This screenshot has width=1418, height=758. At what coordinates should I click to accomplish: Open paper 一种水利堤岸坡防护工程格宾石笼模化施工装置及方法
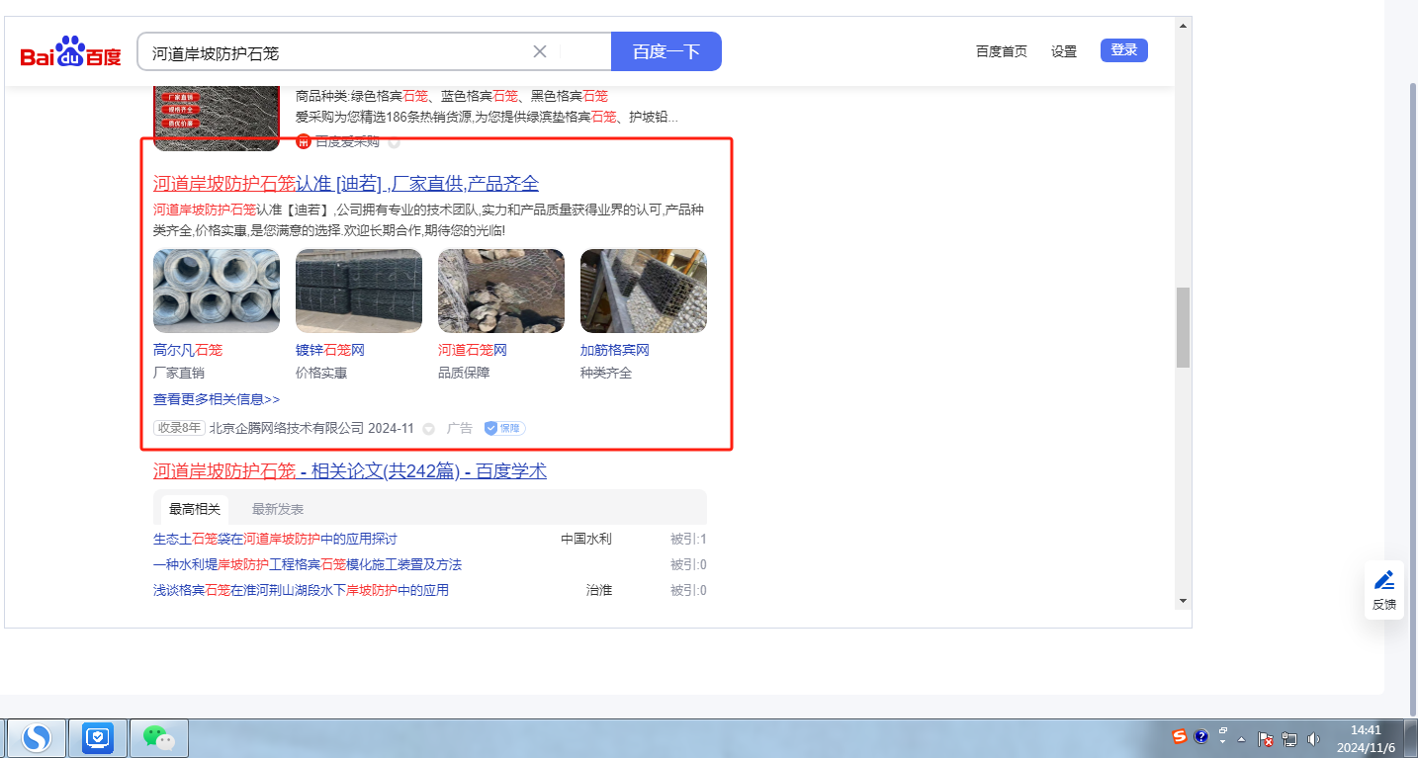tap(308, 564)
